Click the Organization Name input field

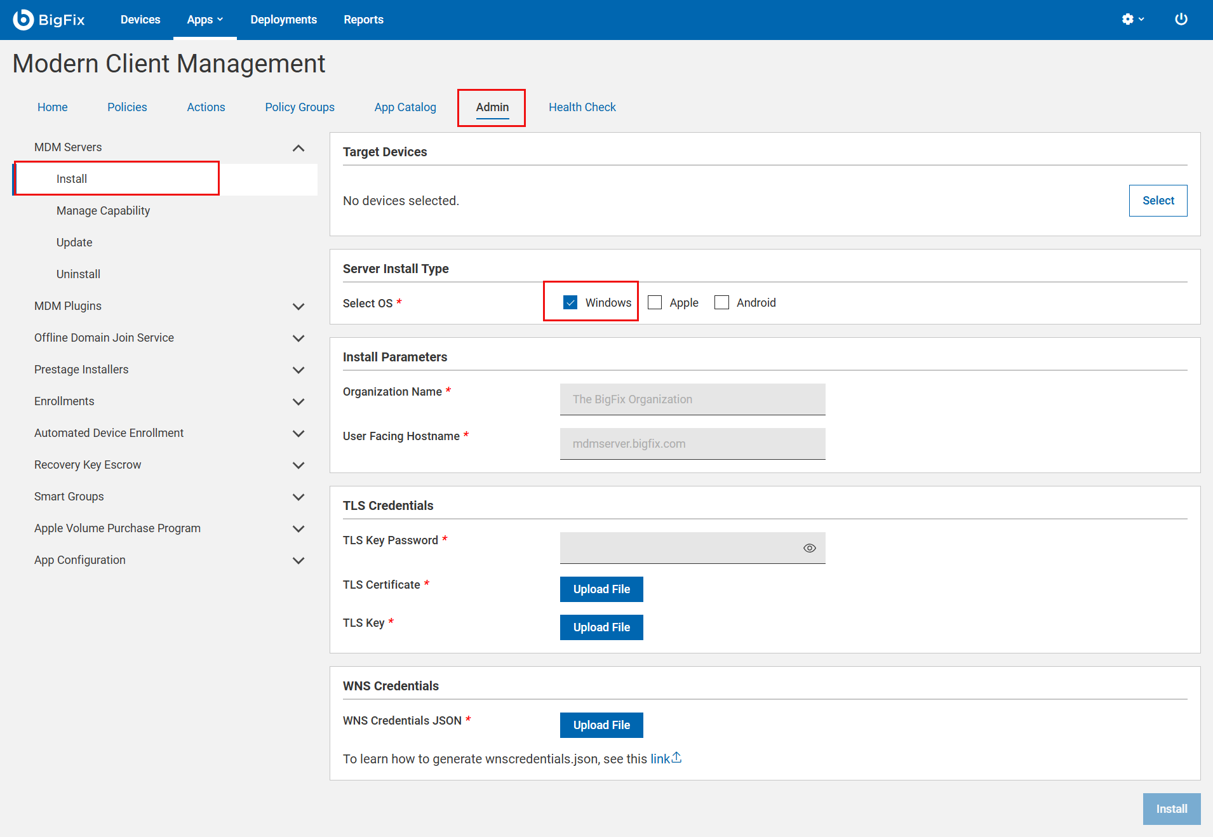pos(692,399)
